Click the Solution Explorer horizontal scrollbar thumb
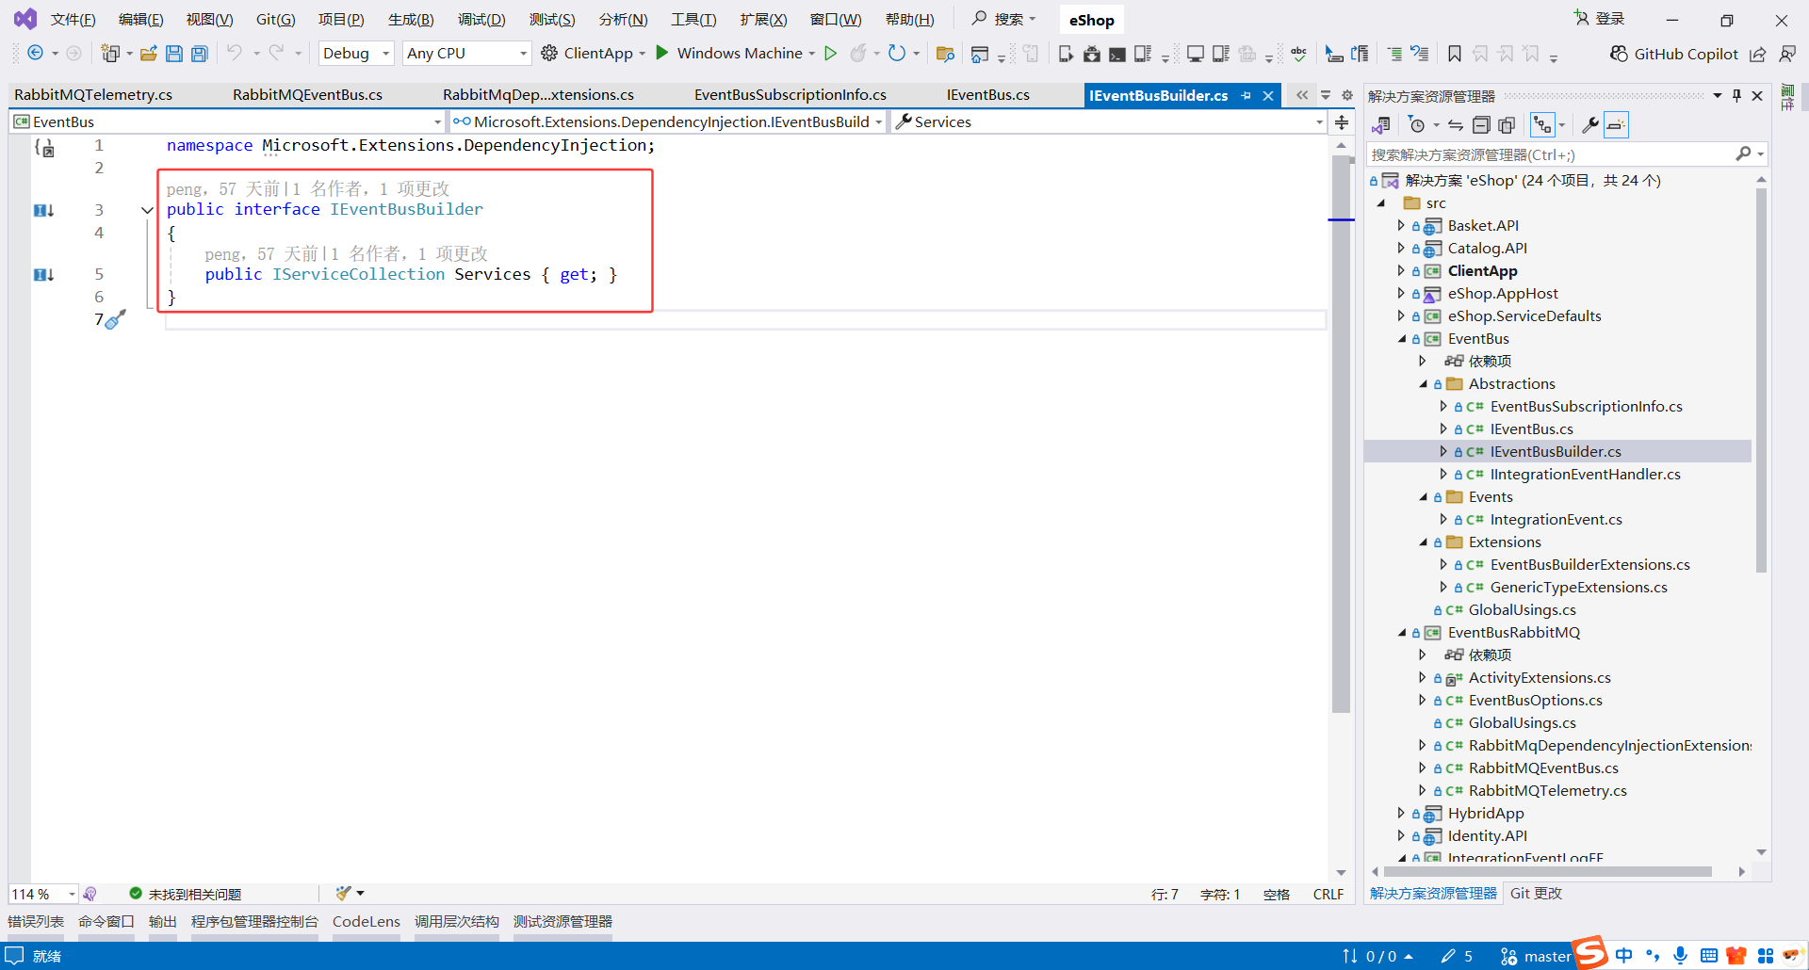This screenshot has height=970, width=1809. click(x=1548, y=872)
